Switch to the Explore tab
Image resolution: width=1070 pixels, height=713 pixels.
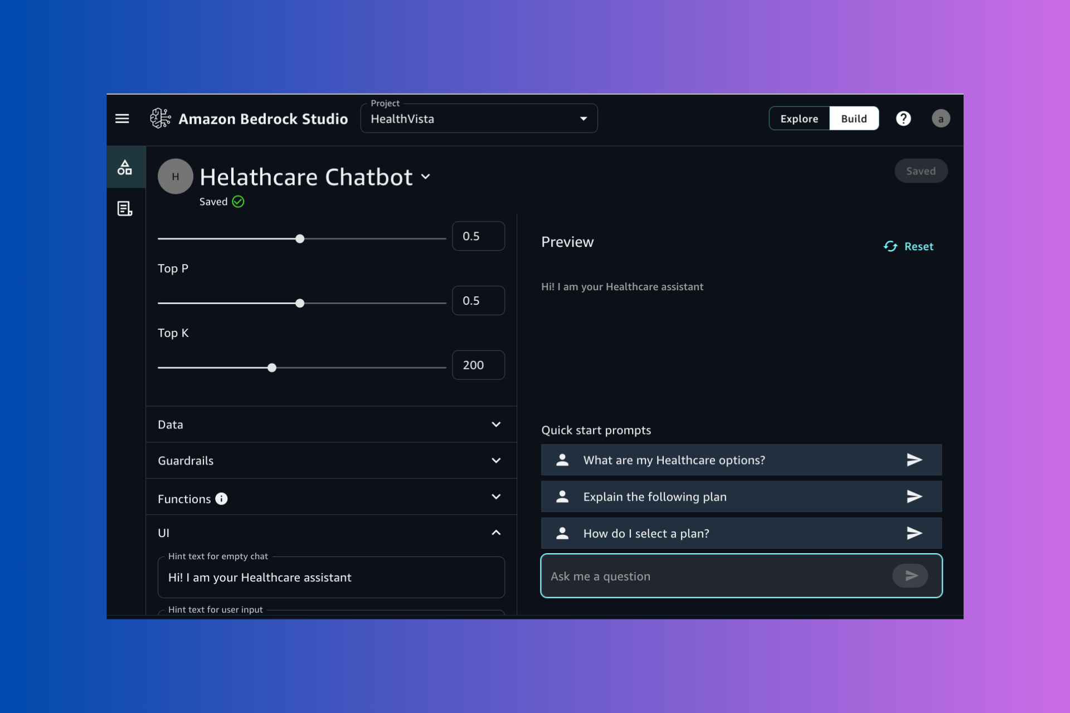(799, 119)
